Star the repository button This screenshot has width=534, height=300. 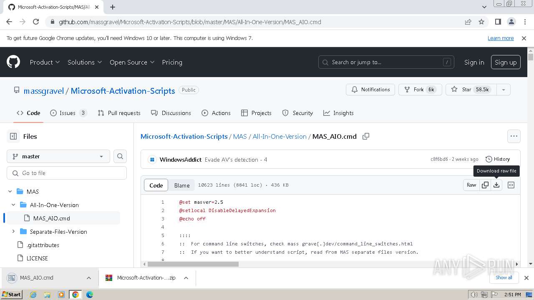pos(471,90)
